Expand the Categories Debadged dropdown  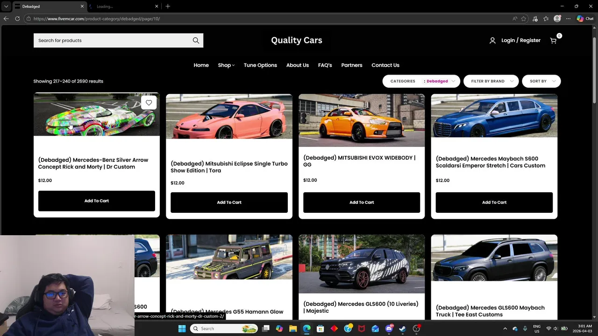421,81
